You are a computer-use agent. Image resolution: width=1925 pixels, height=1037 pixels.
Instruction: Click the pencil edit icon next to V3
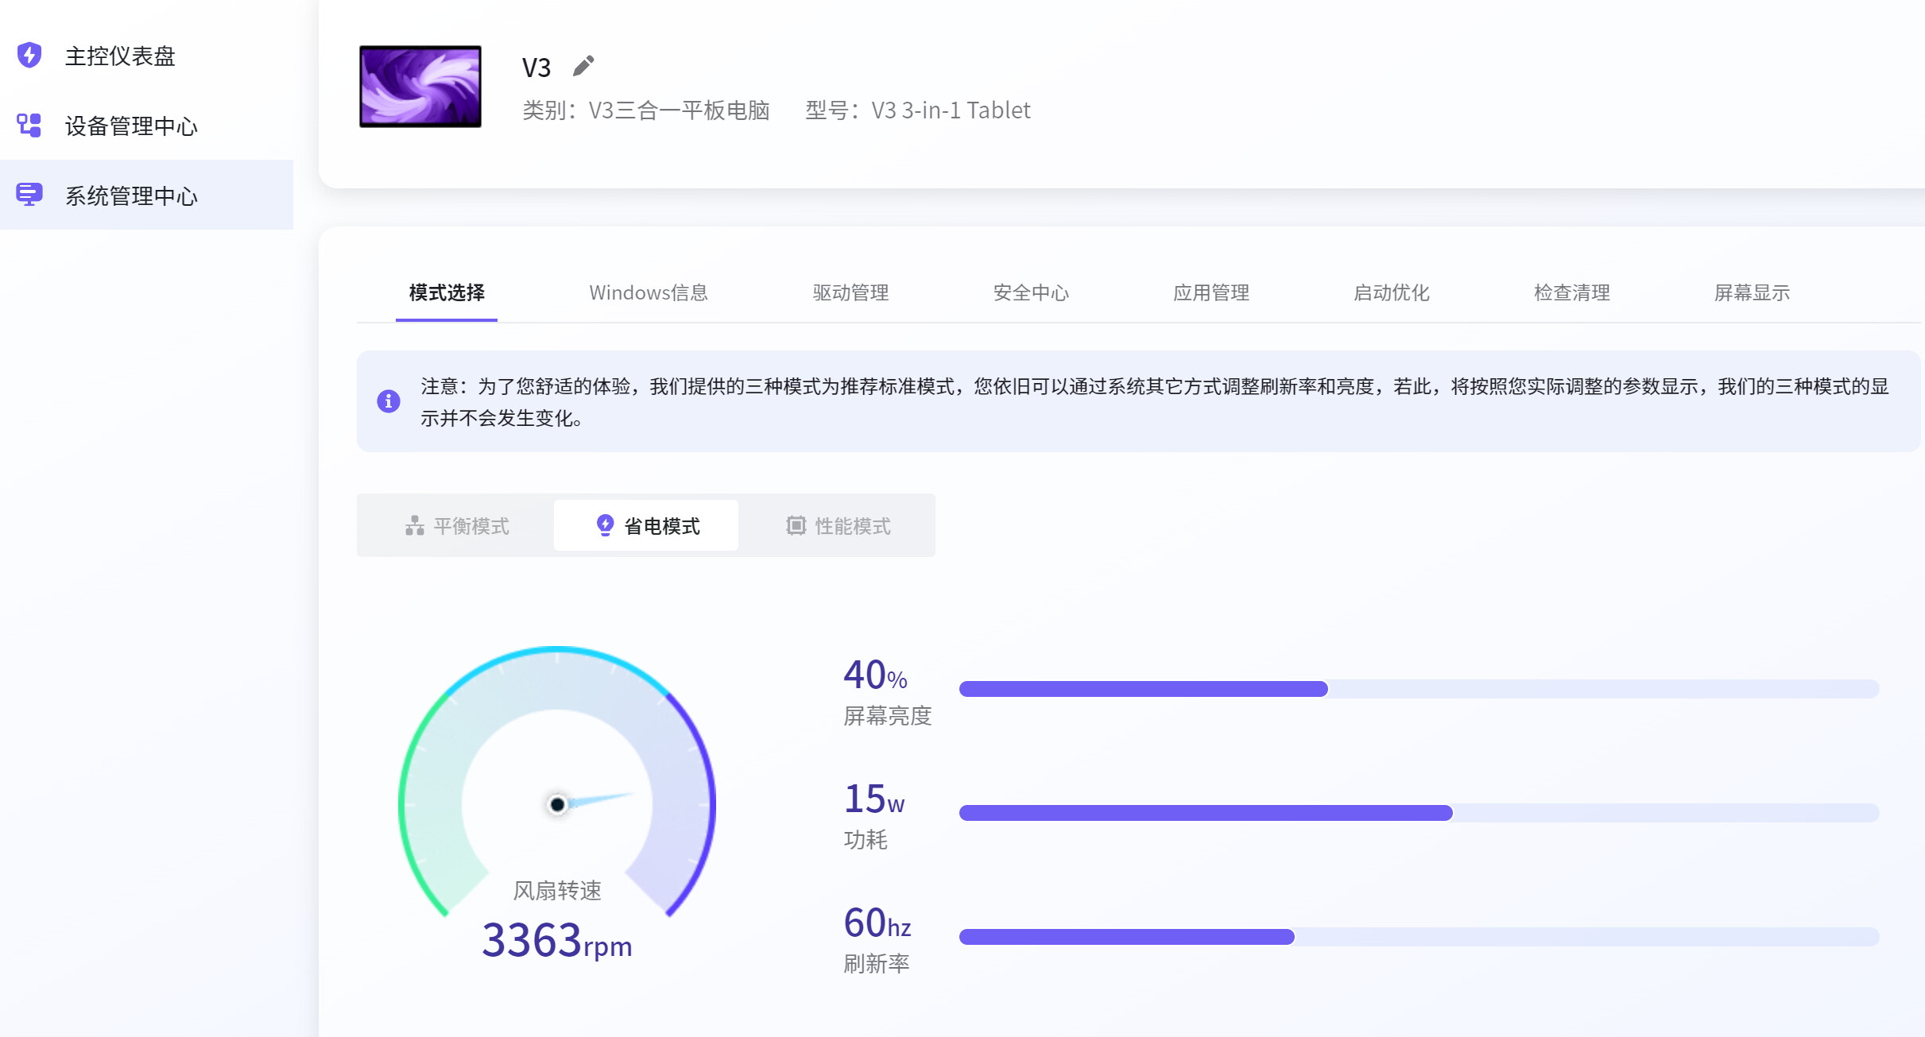tap(583, 66)
